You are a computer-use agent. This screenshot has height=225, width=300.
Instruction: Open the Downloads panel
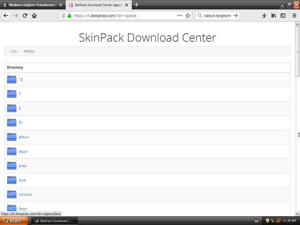(x=264, y=16)
